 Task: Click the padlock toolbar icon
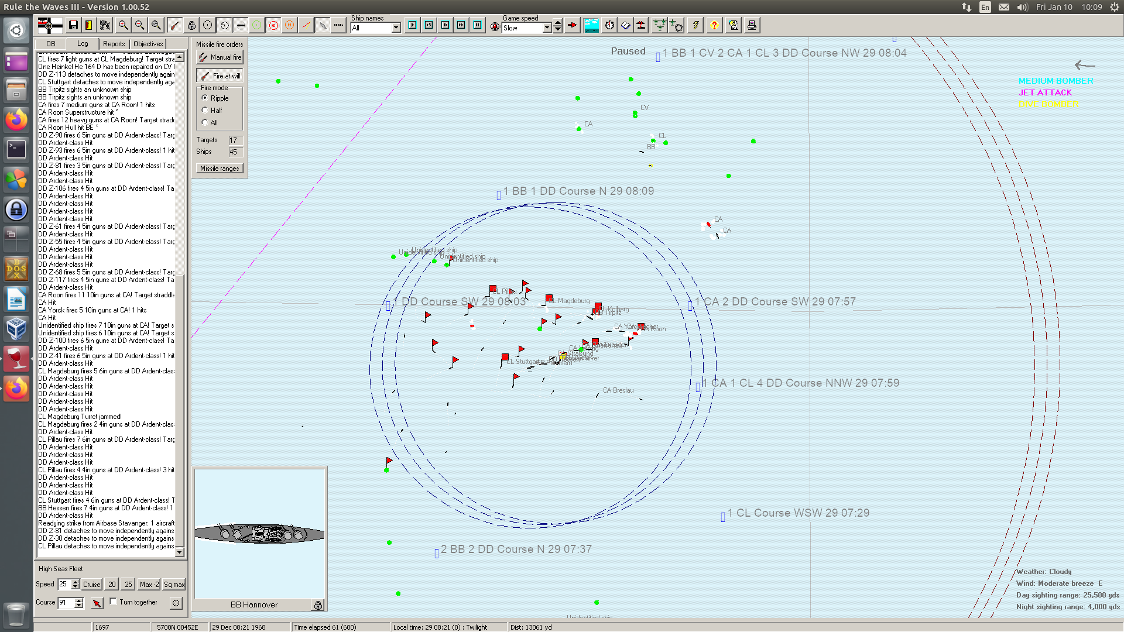191,25
